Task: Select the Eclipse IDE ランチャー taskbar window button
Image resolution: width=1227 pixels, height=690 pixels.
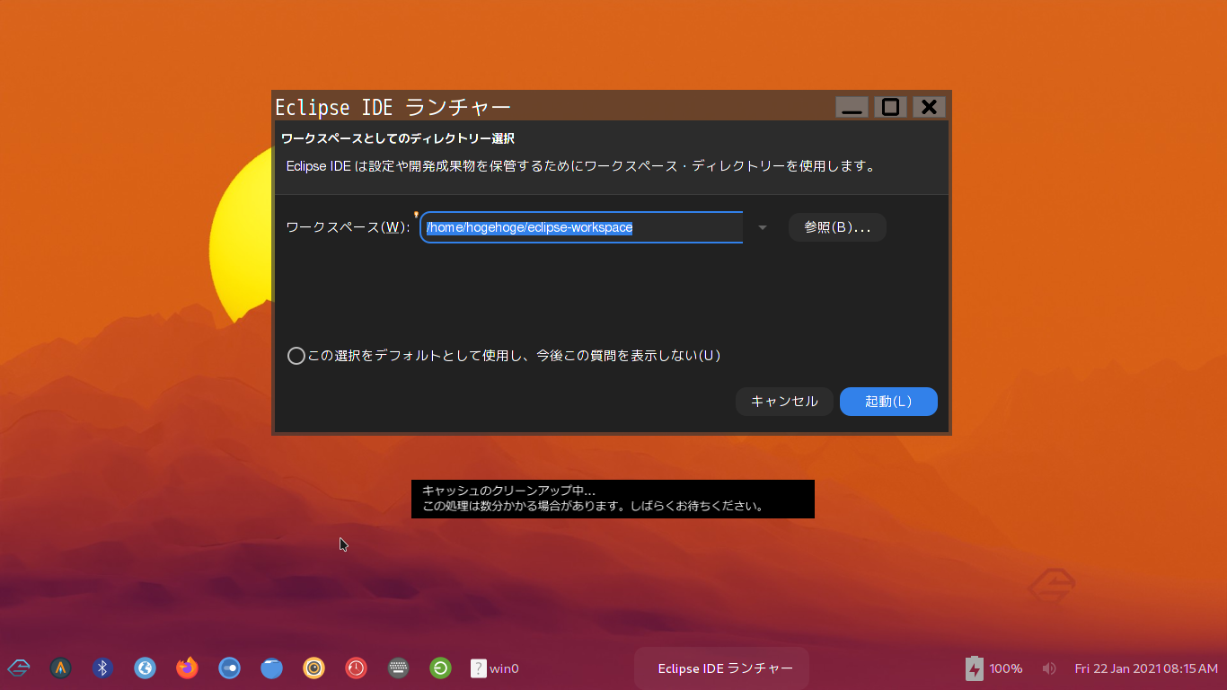Action: [721, 668]
